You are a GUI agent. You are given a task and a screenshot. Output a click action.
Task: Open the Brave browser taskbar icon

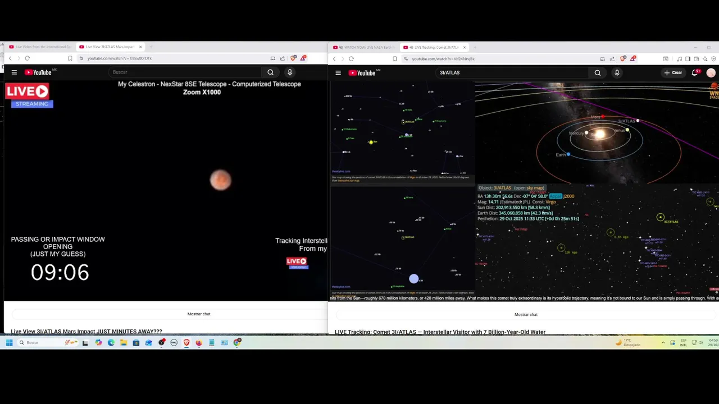(x=186, y=342)
